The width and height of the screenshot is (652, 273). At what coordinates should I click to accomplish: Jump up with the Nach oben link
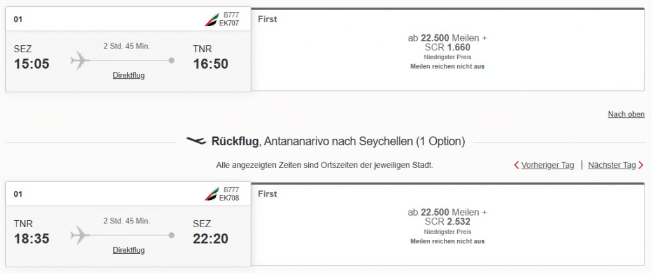click(x=627, y=114)
